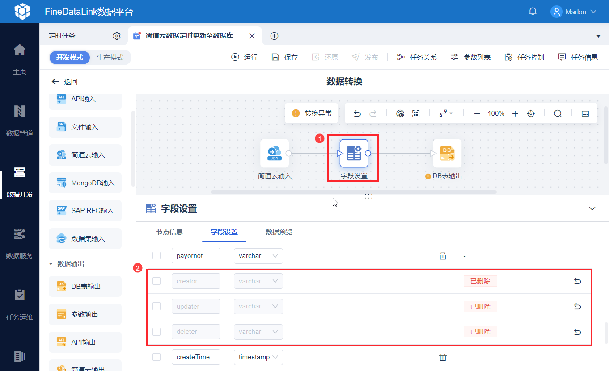Check the updater row checkbox

tap(156, 306)
